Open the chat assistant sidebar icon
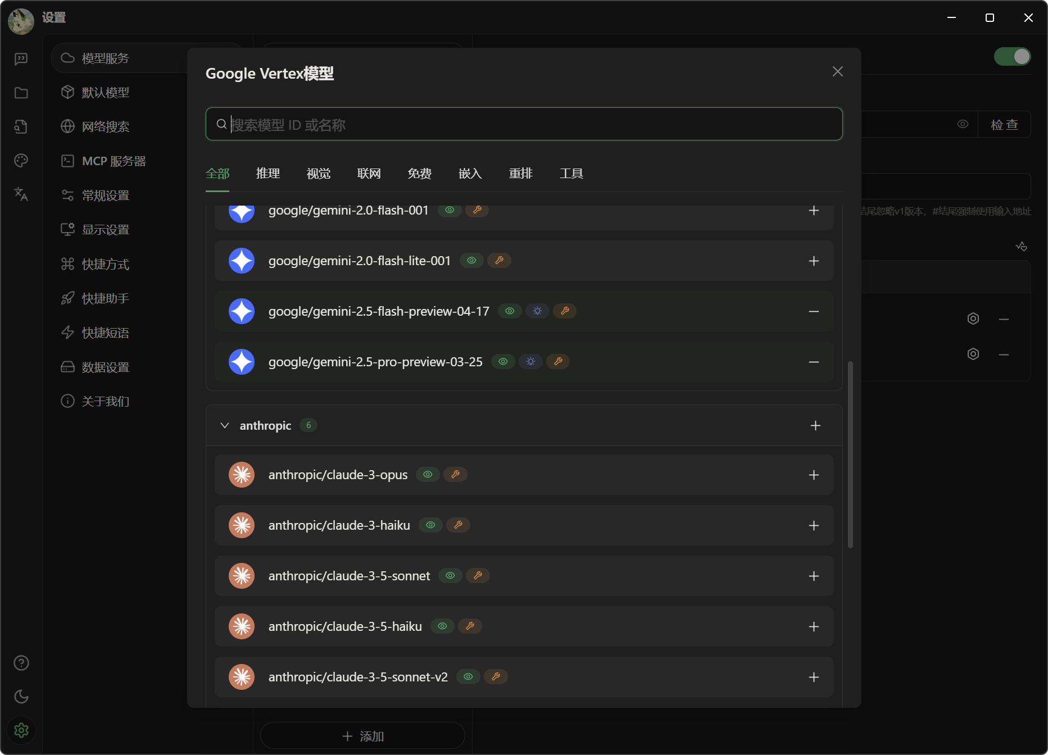 (x=21, y=59)
